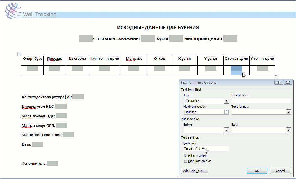Open the Type dropdown showing Regular text

[226, 101]
